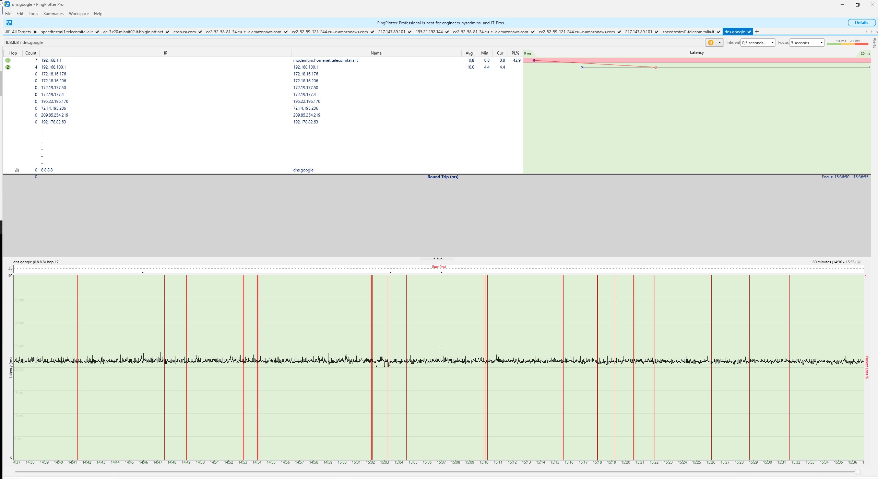The width and height of the screenshot is (878, 479).
Task: Sort by the Count column header
Action: [x=31, y=53]
